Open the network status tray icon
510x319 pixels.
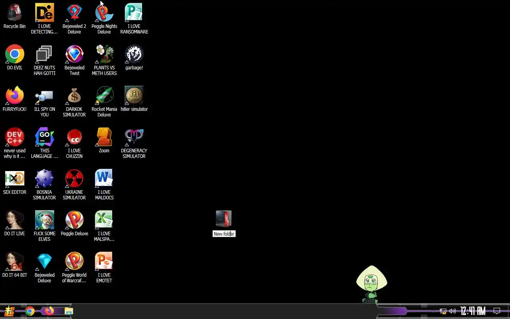coord(443,311)
